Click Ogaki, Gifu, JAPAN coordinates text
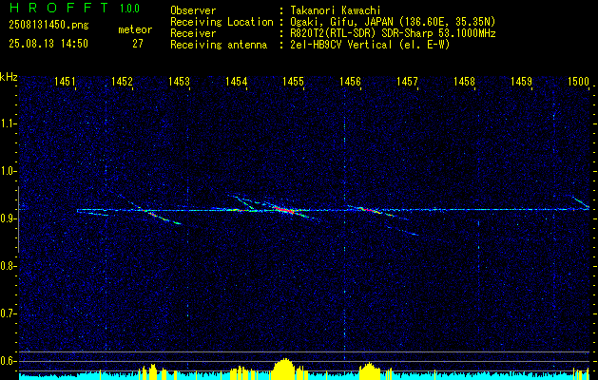598x380 pixels. pos(393,22)
